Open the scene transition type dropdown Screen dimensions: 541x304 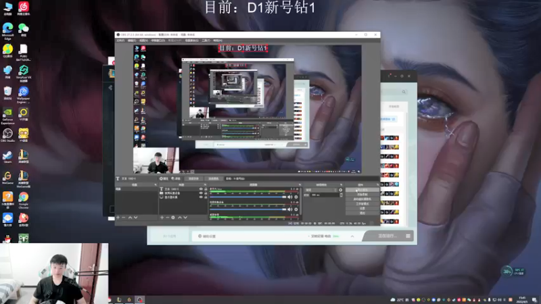321,190
